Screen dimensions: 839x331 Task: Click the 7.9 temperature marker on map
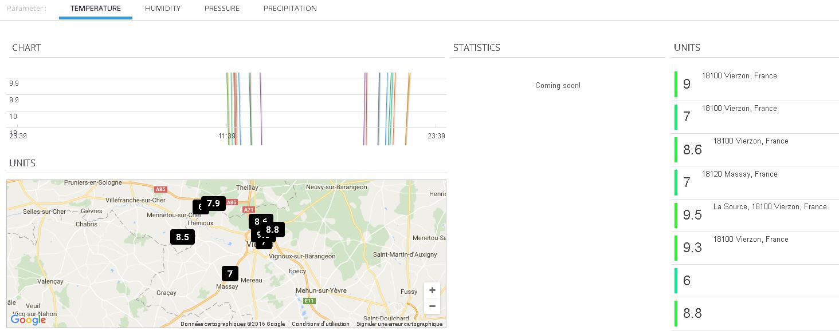(213, 204)
